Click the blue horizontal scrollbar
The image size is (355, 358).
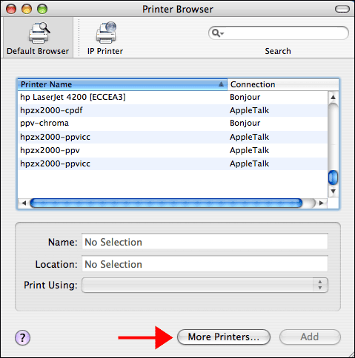166,203
